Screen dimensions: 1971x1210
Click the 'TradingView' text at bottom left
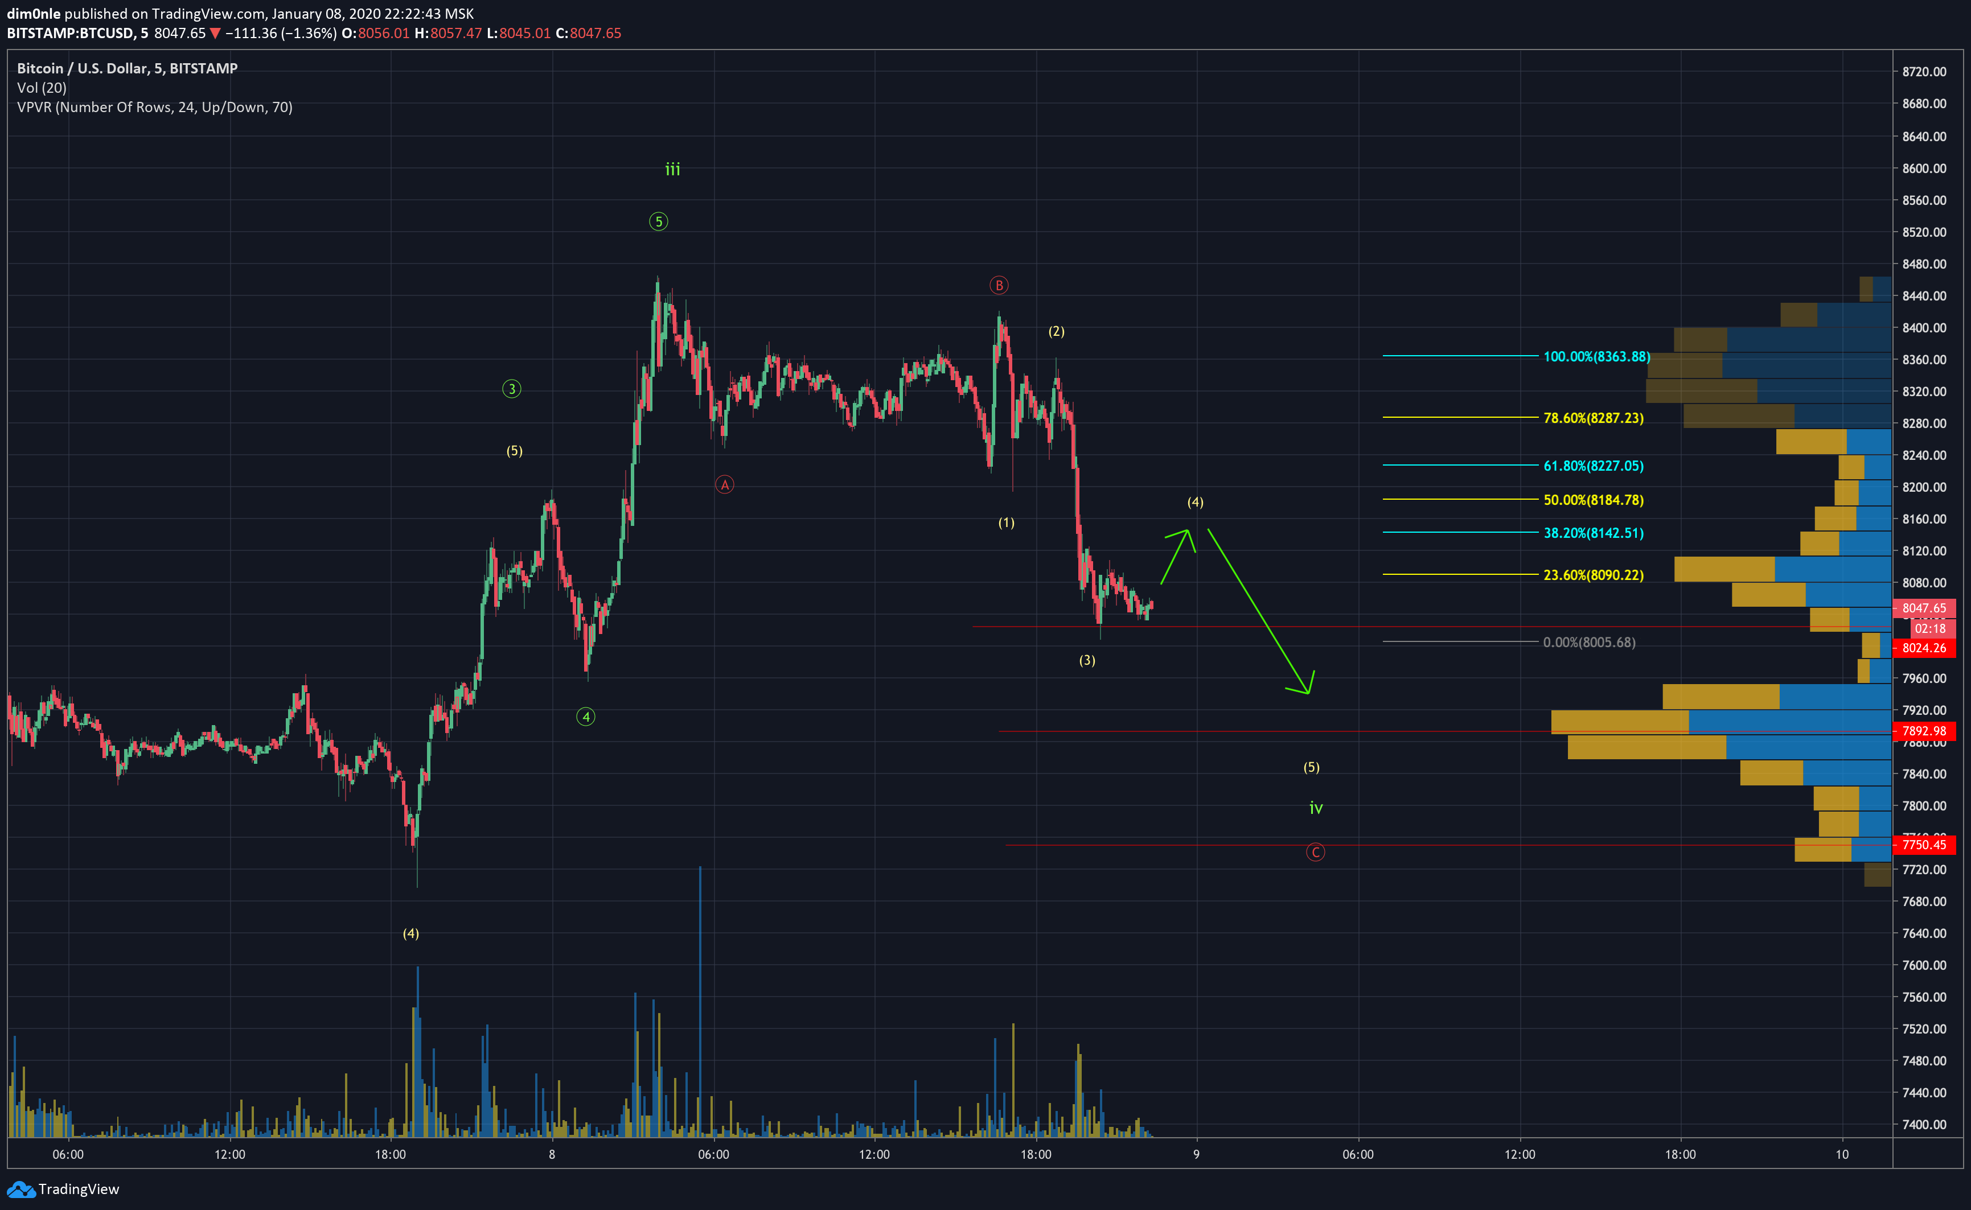tap(79, 1189)
